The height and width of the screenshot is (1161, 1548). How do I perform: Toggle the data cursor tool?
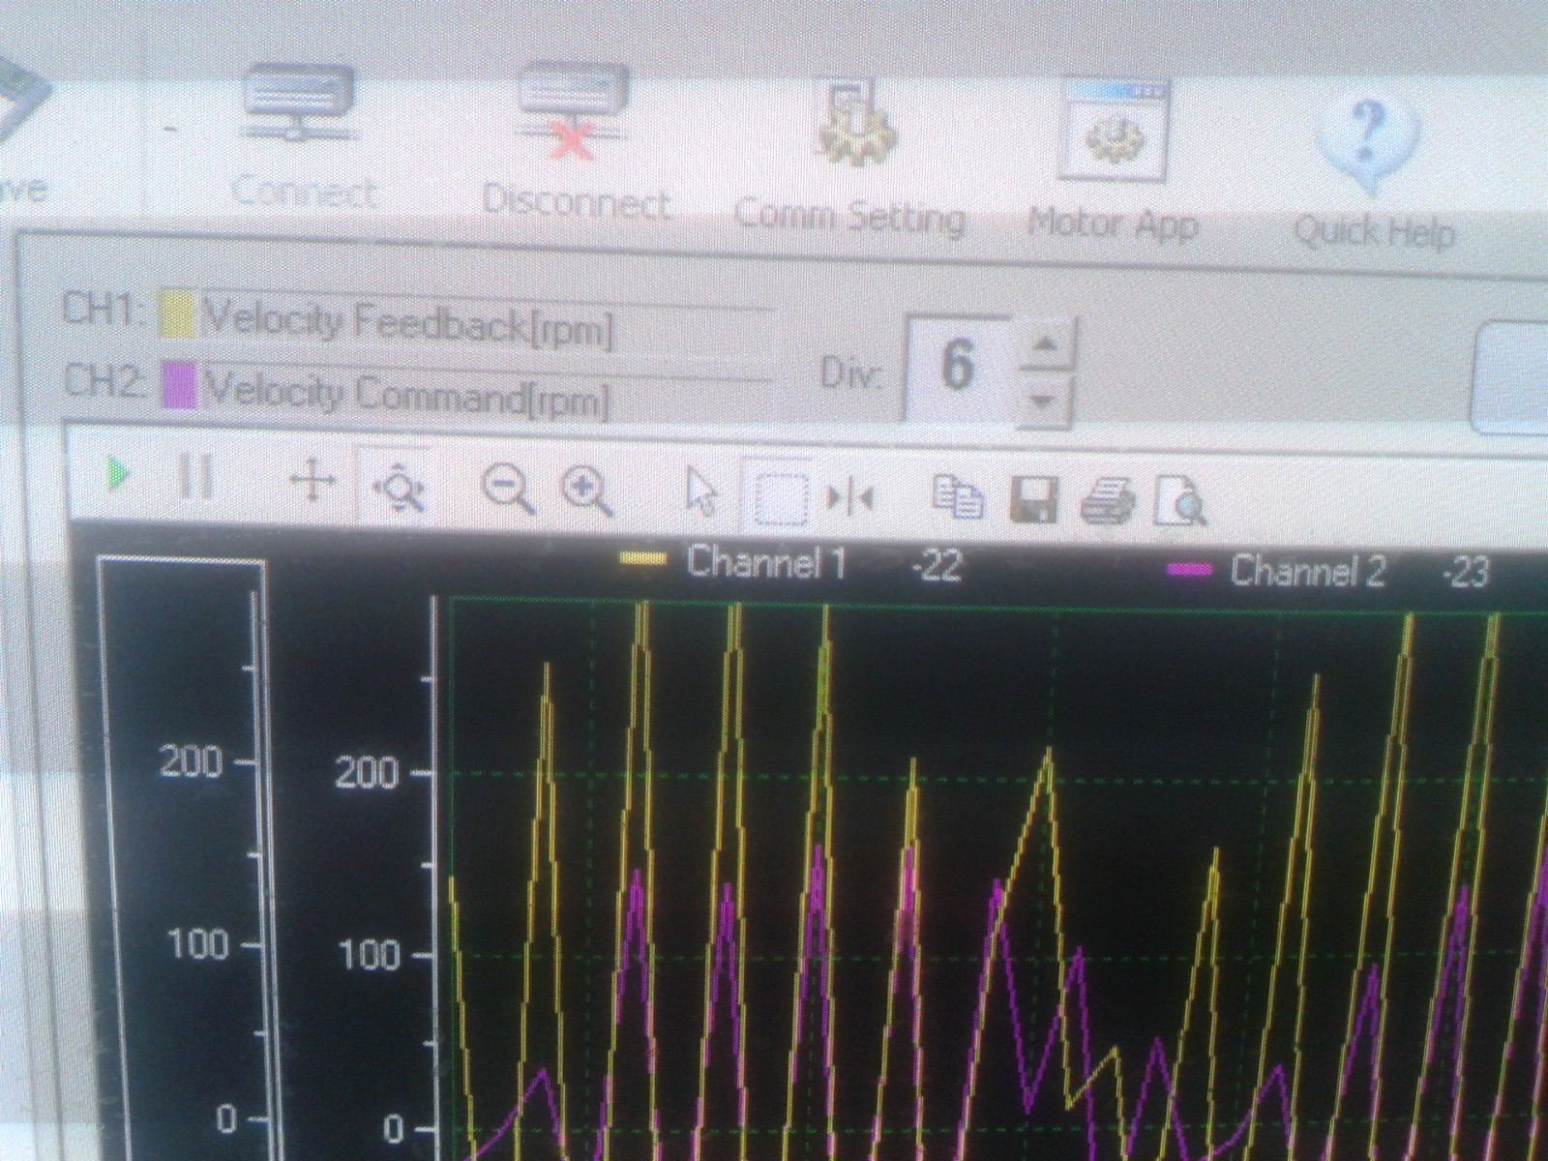click(851, 499)
